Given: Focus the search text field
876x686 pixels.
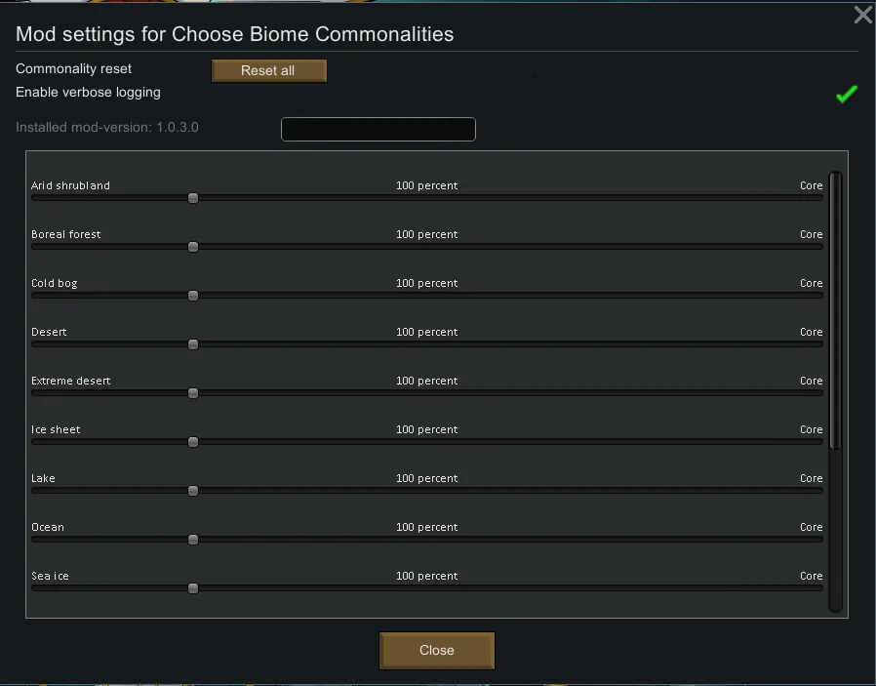Looking at the screenshot, I should pos(378,129).
